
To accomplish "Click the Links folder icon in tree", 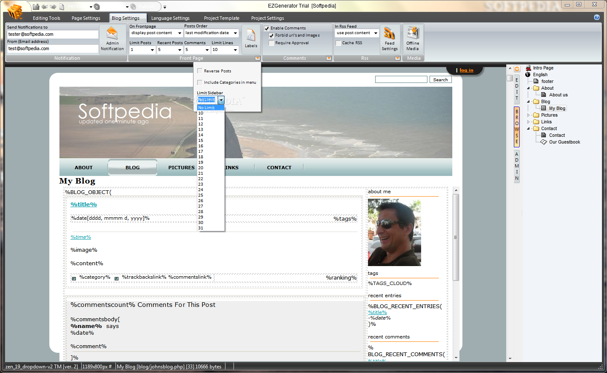I will pos(536,122).
